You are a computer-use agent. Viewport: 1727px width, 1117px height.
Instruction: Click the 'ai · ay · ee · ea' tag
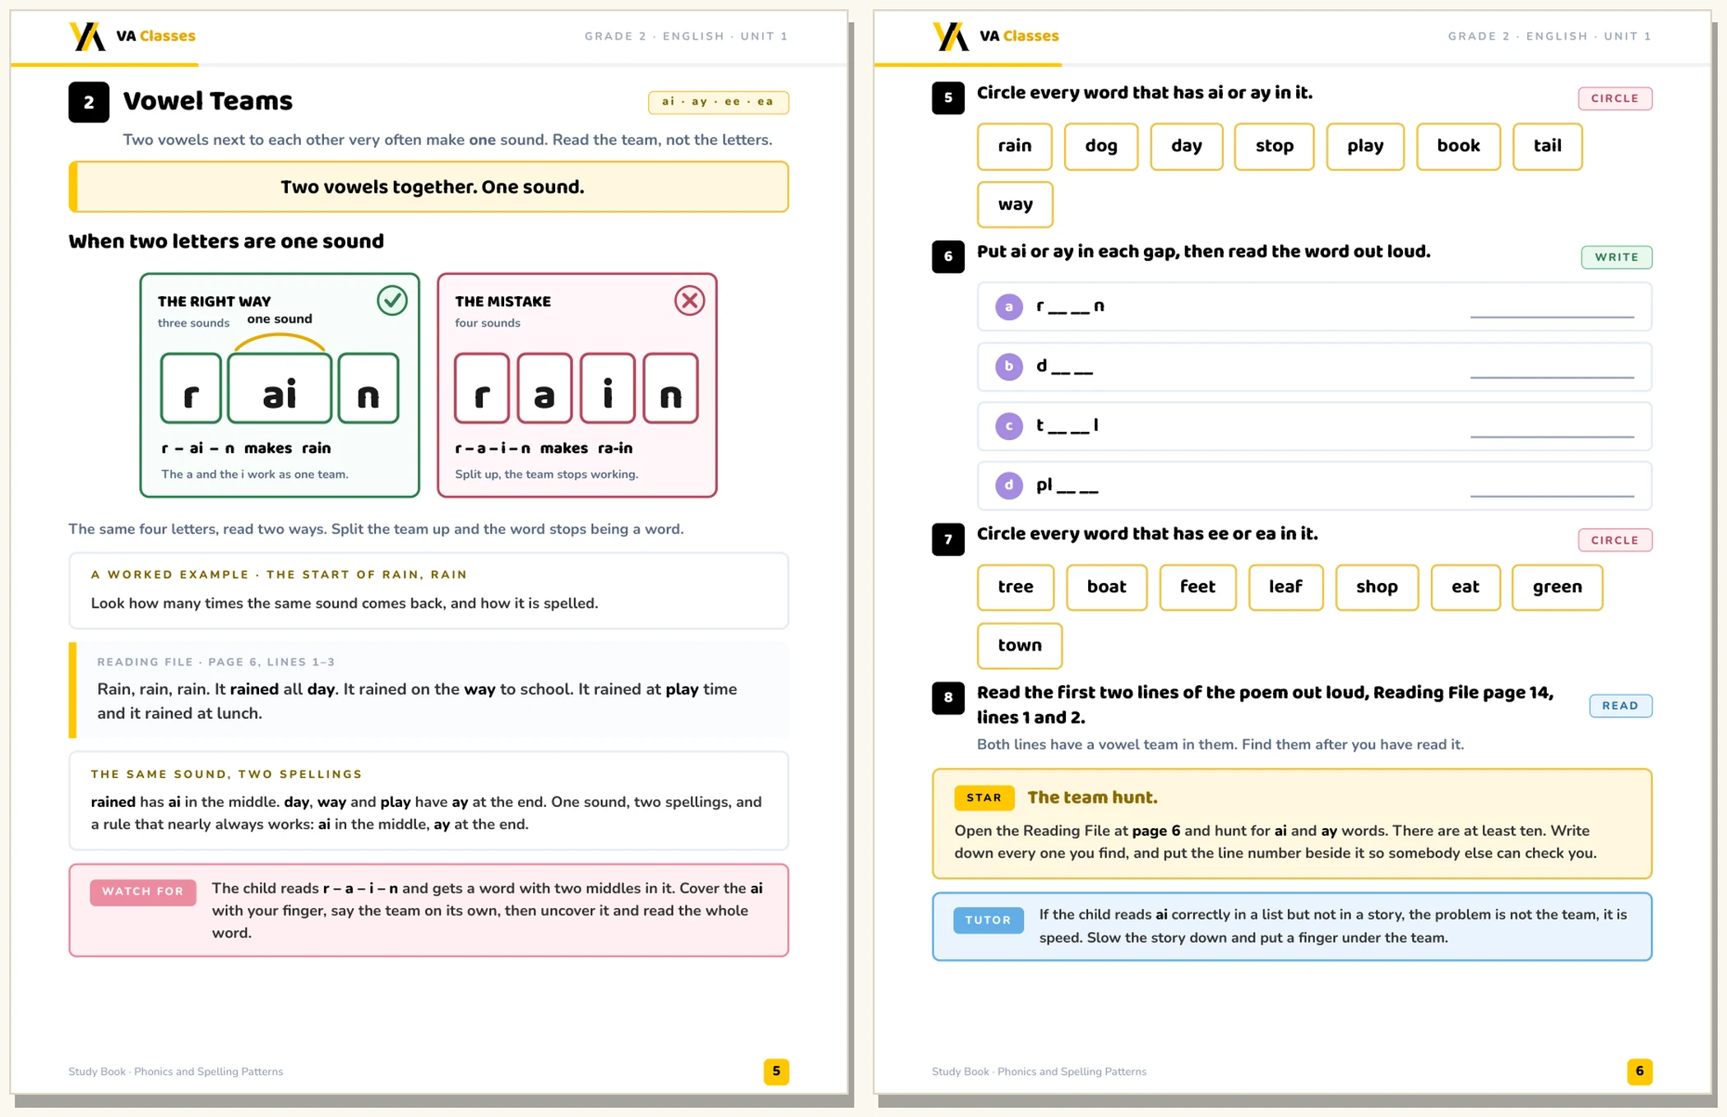click(x=718, y=102)
